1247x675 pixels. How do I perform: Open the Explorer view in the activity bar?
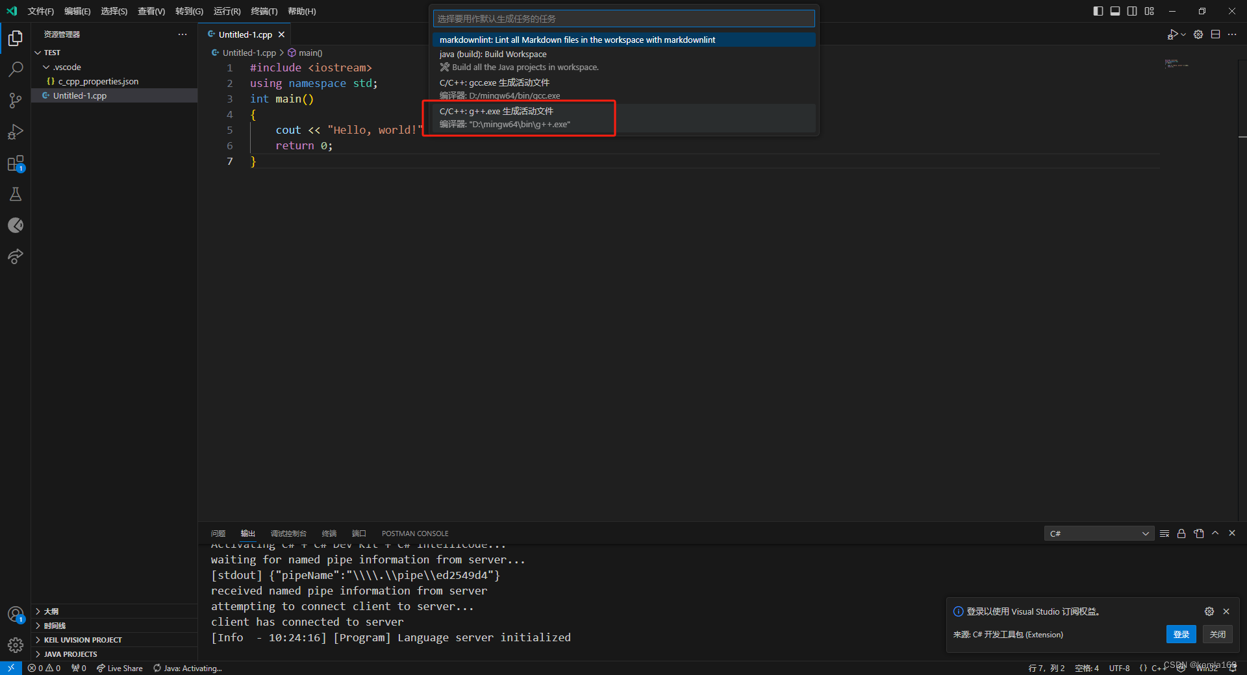click(x=15, y=38)
